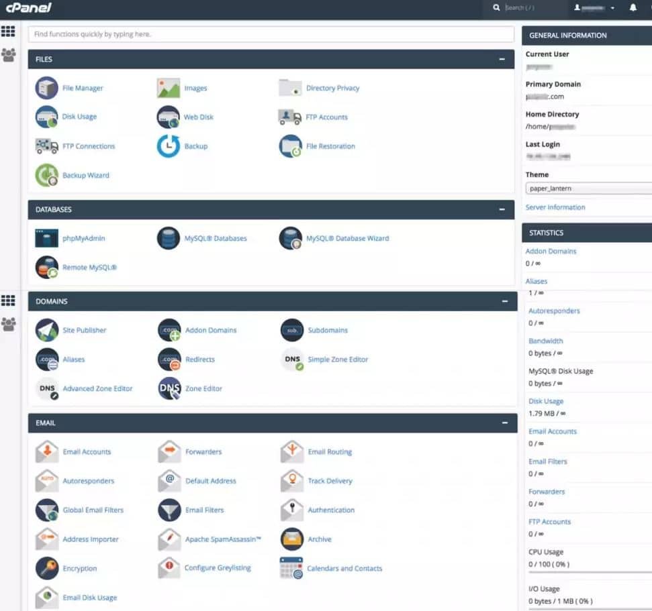Image resolution: width=652 pixels, height=611 pixels.
Task: Click the Calendars and Contacts icon
Action: [291, 568]
